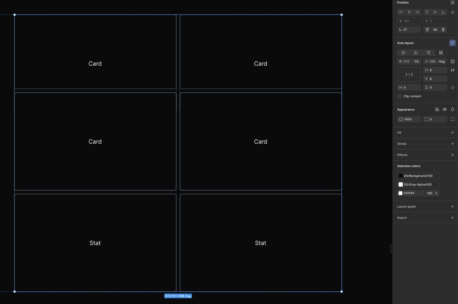Image resolution: width=458 pixels, height=304 pixels.
Task: Flip selection vertically
Action: click(x=443, y=29)
